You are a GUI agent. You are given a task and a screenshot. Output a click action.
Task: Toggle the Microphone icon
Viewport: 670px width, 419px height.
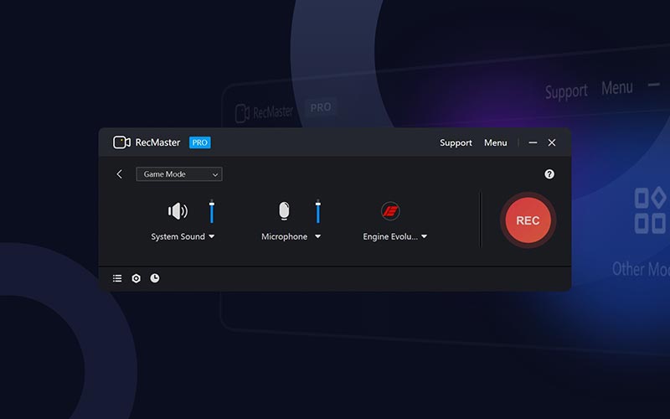pos(284,211)
